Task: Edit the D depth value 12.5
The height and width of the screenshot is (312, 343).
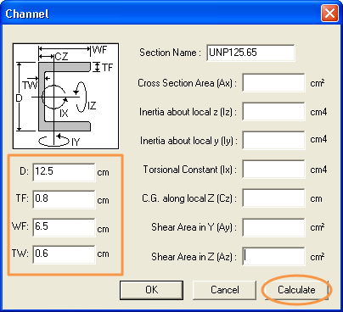Action: tap(64, 172)
